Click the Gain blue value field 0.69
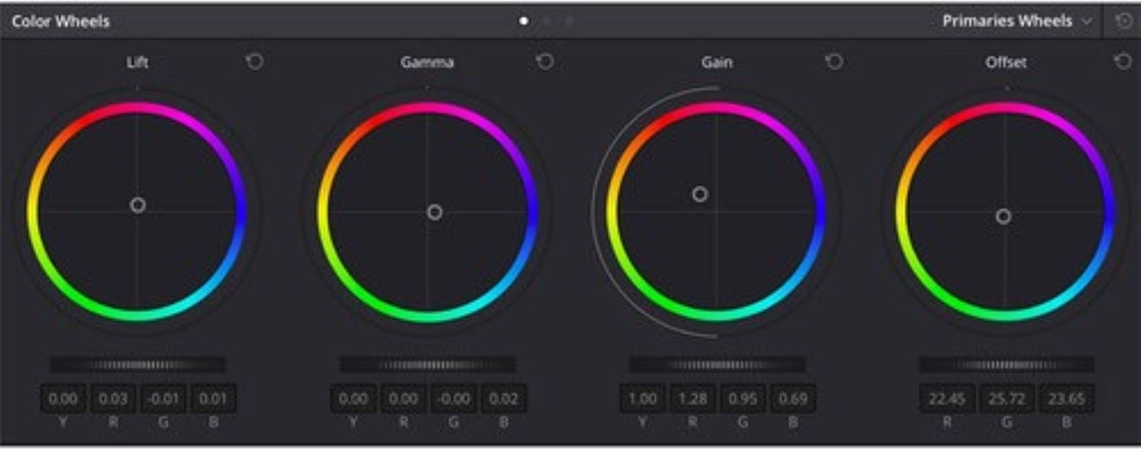This screenshot has width=1141, height=451. point(793,399)
